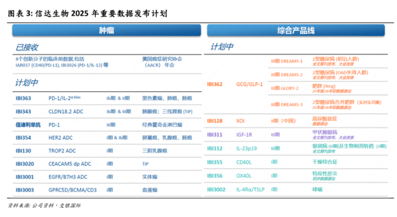The image size is (397, 217).
Task: Click the 信迪利单抗 product name
Action: coord(28,125)
